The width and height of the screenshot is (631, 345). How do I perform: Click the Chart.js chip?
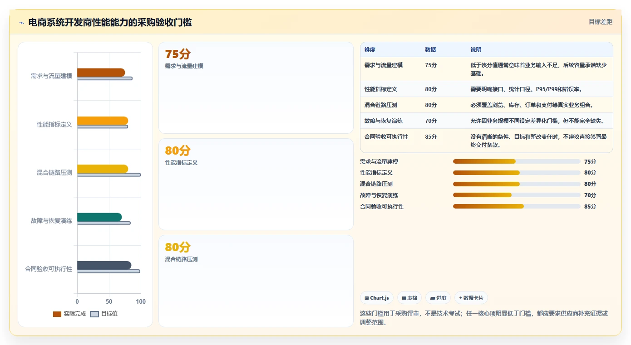pos(377,298)
